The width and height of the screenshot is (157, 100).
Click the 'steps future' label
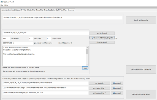click(56, 38)
